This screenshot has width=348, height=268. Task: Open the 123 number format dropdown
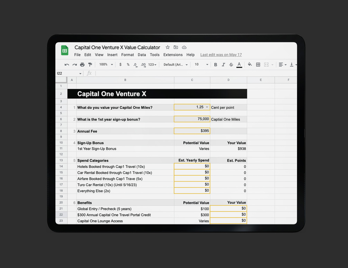(152, 65)
